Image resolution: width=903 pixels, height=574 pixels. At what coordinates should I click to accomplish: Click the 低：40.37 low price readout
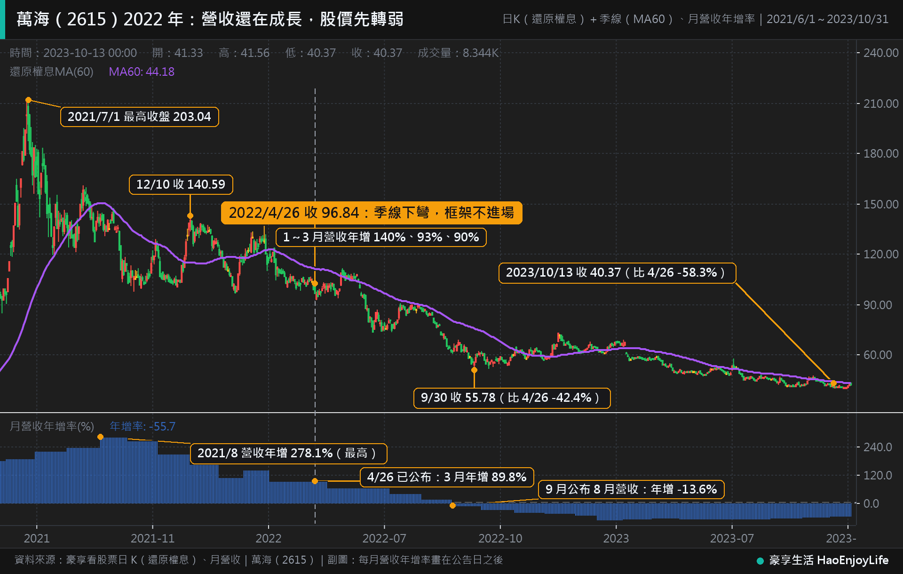(x=310, y=53)
